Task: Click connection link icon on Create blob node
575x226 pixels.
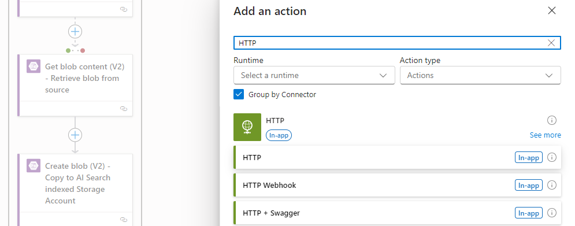Action: [x=124, y=220]
